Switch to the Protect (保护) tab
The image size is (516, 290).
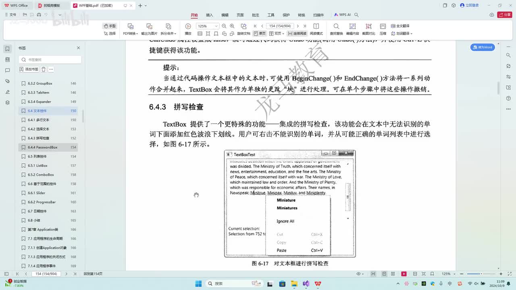pyautogui.click(x=286, y=15)
